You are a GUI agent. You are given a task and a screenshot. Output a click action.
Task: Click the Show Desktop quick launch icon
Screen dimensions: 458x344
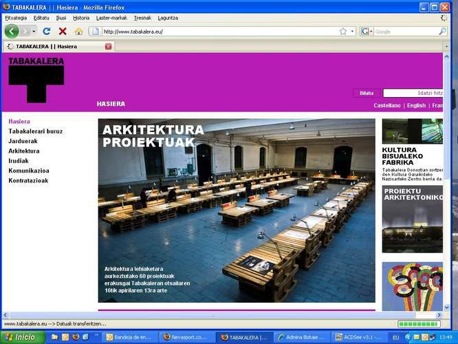pos(85,337)
